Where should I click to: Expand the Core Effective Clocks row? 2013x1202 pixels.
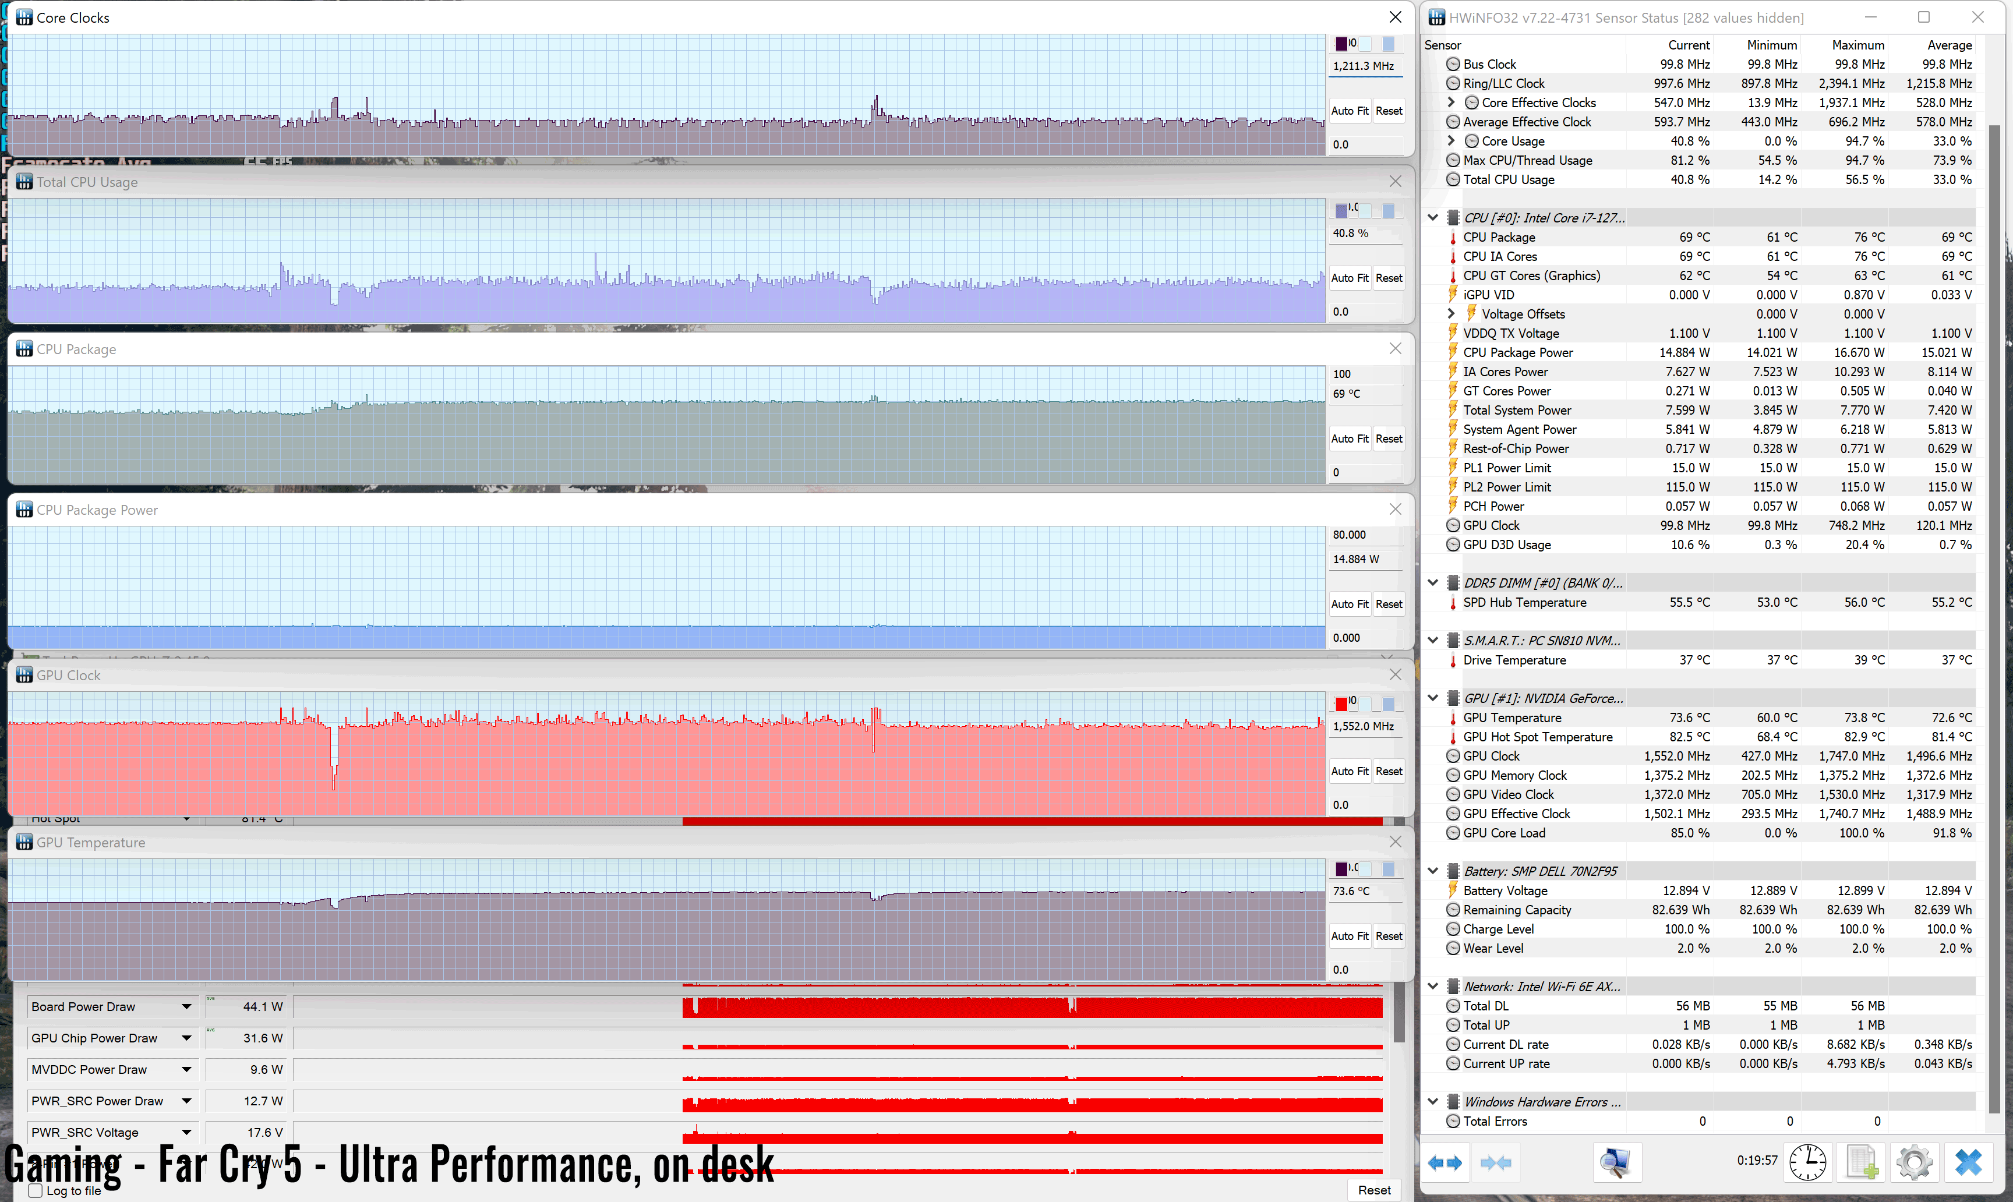point(1452,102)
